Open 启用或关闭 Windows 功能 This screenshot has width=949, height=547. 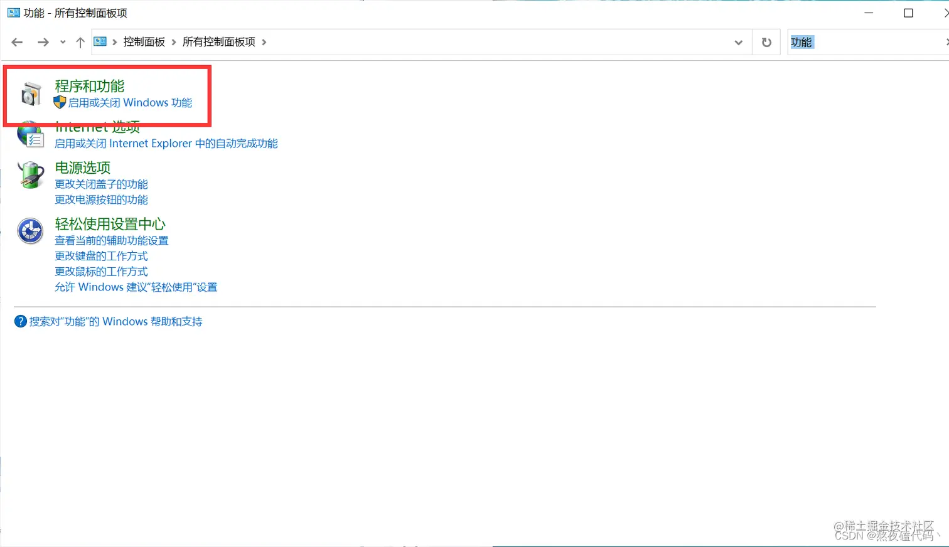tap(130, 102)
